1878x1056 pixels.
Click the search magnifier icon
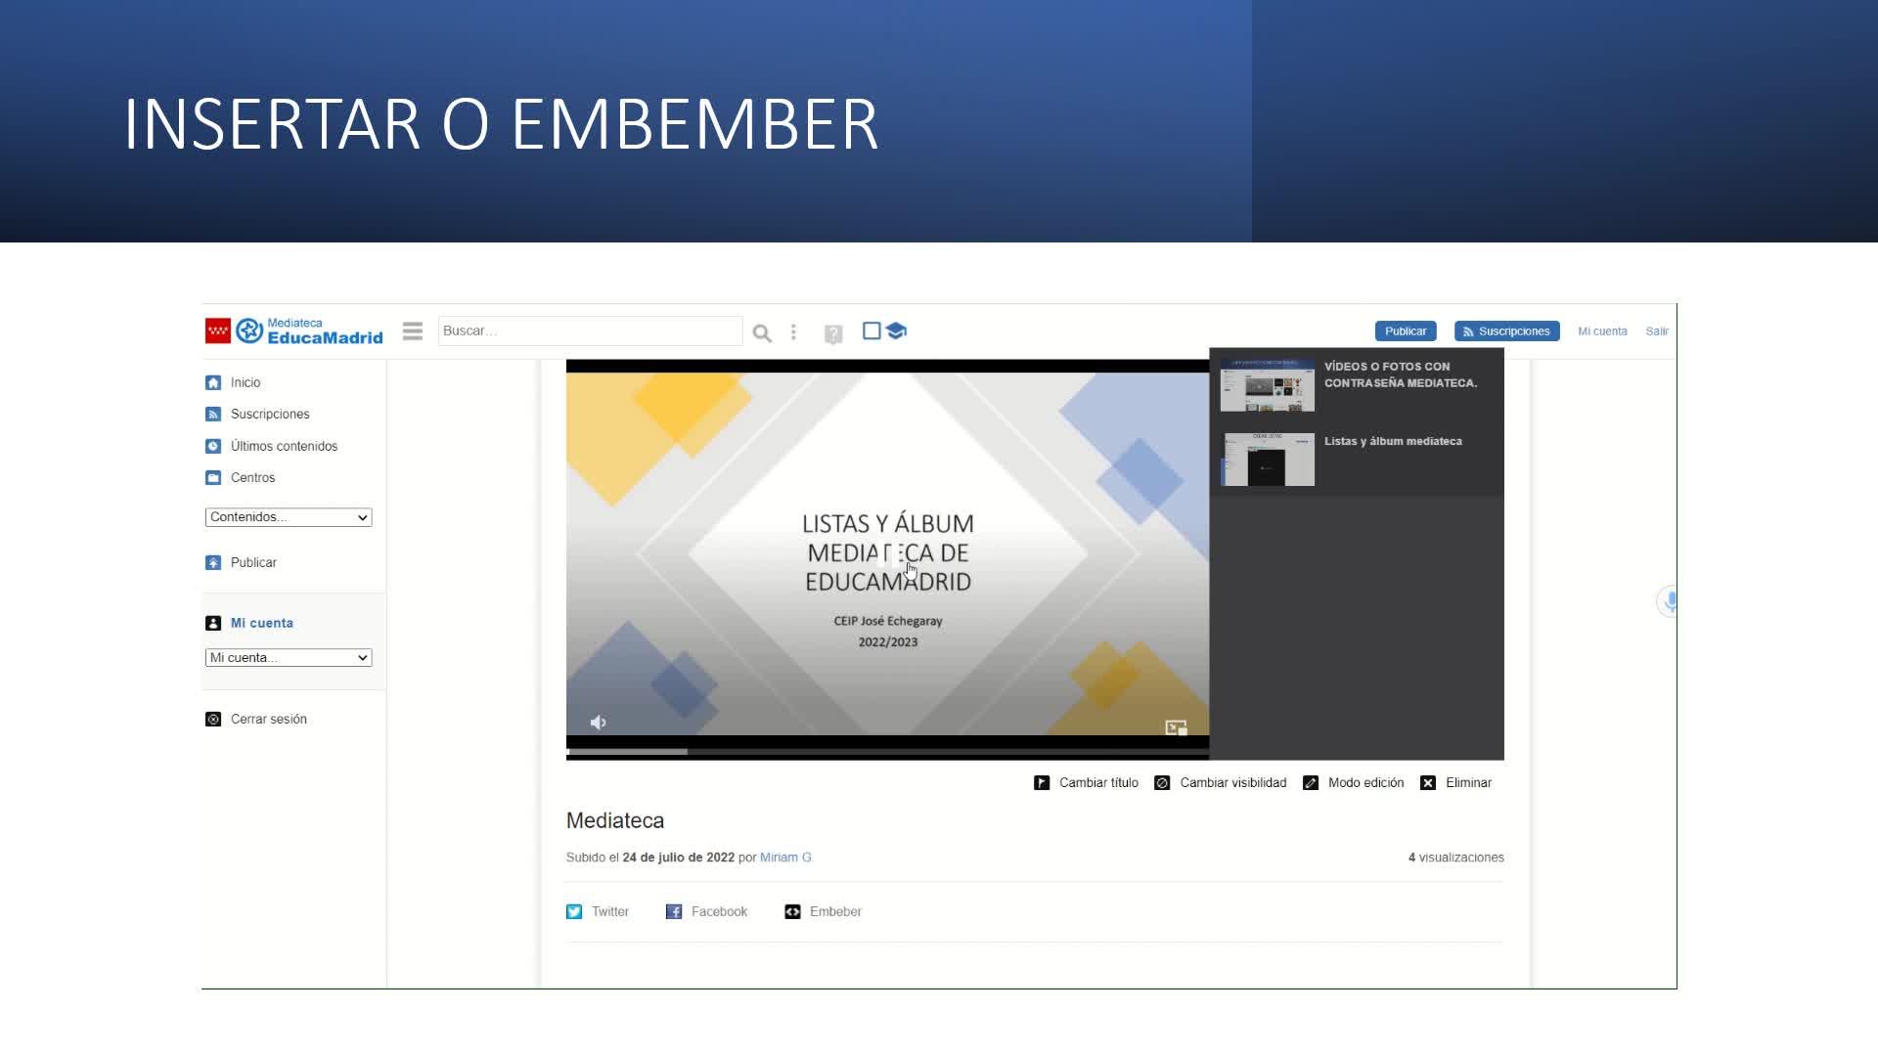click(762, 333)
